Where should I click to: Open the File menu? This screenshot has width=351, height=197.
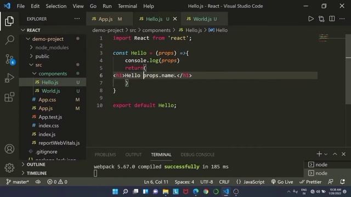[21, 6]
